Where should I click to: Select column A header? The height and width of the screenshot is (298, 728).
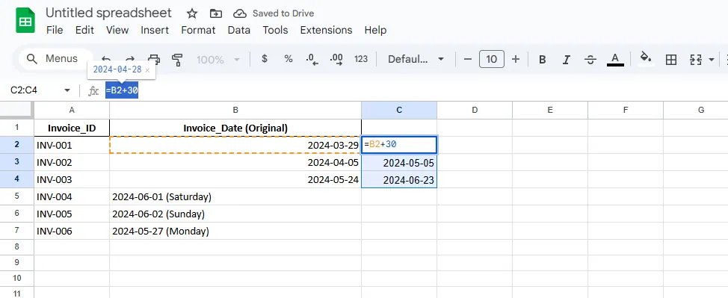[x=72, y=110]
